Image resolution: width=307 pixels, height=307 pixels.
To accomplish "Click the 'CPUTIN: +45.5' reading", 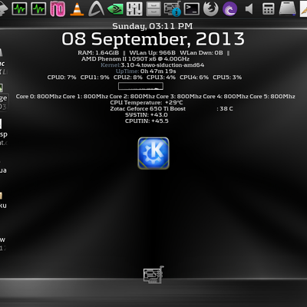I will tap(147, 121).
